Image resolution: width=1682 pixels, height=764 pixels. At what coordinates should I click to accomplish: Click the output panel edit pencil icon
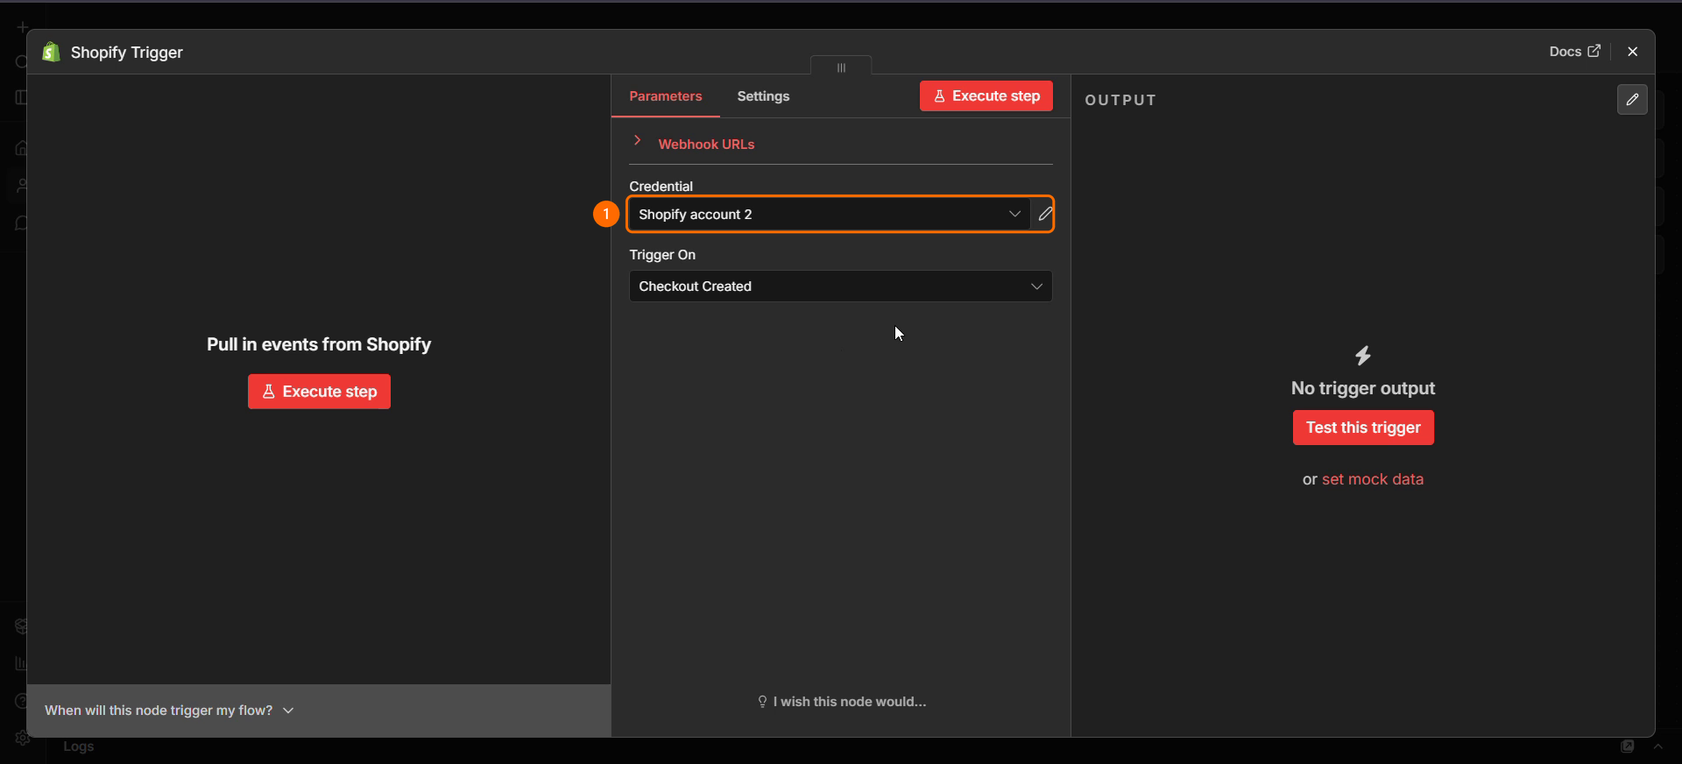tap(1632, 100)
